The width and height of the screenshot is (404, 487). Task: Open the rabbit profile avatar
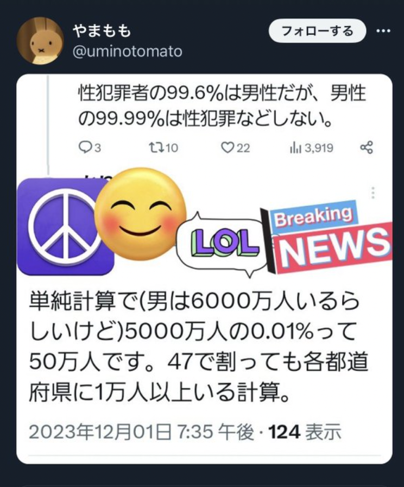40,41
